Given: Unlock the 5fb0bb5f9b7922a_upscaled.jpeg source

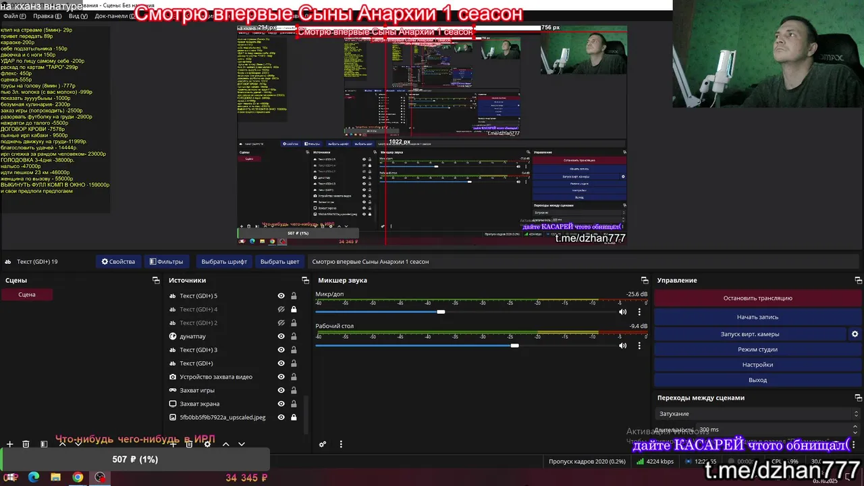Looking at the screenshot, I should point(294,417).
